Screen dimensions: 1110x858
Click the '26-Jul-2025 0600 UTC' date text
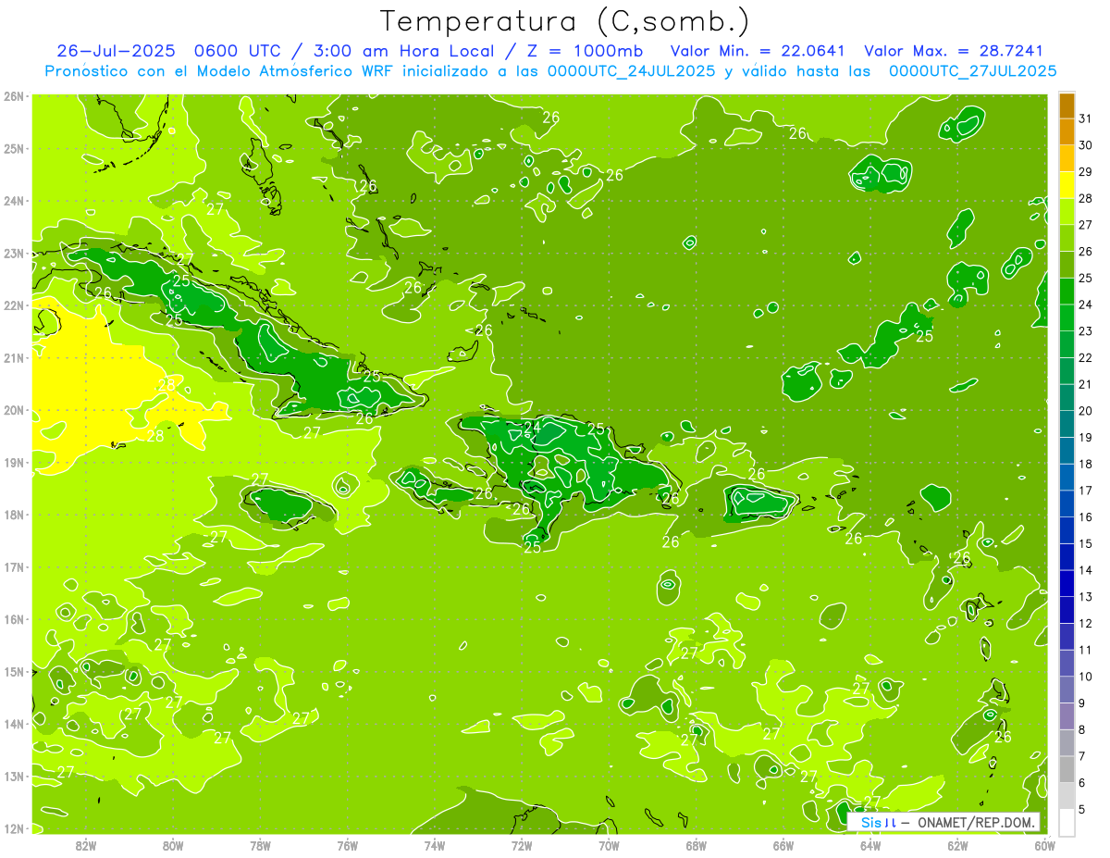tap(170, 51)
